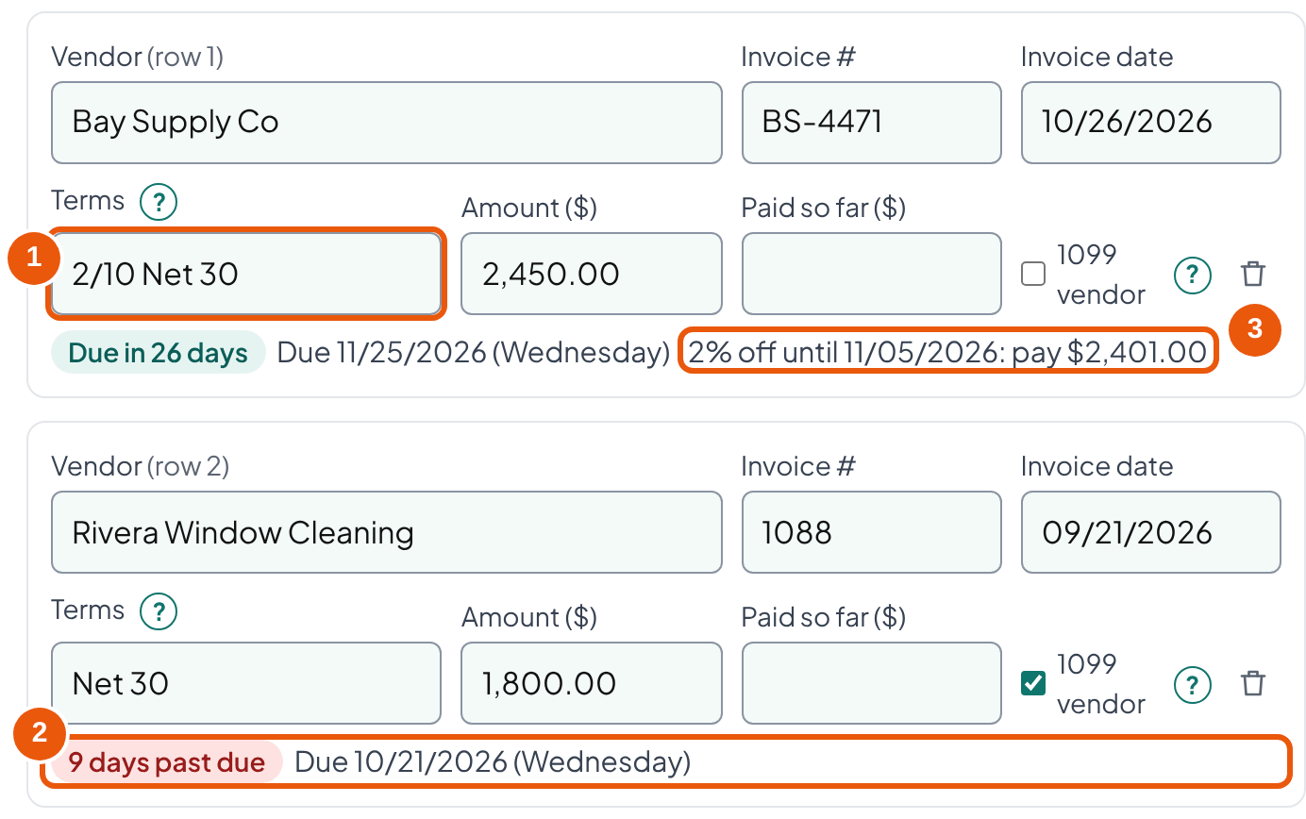
Task: Select the invoice number field containing 1088
Action: click(872, 532)
